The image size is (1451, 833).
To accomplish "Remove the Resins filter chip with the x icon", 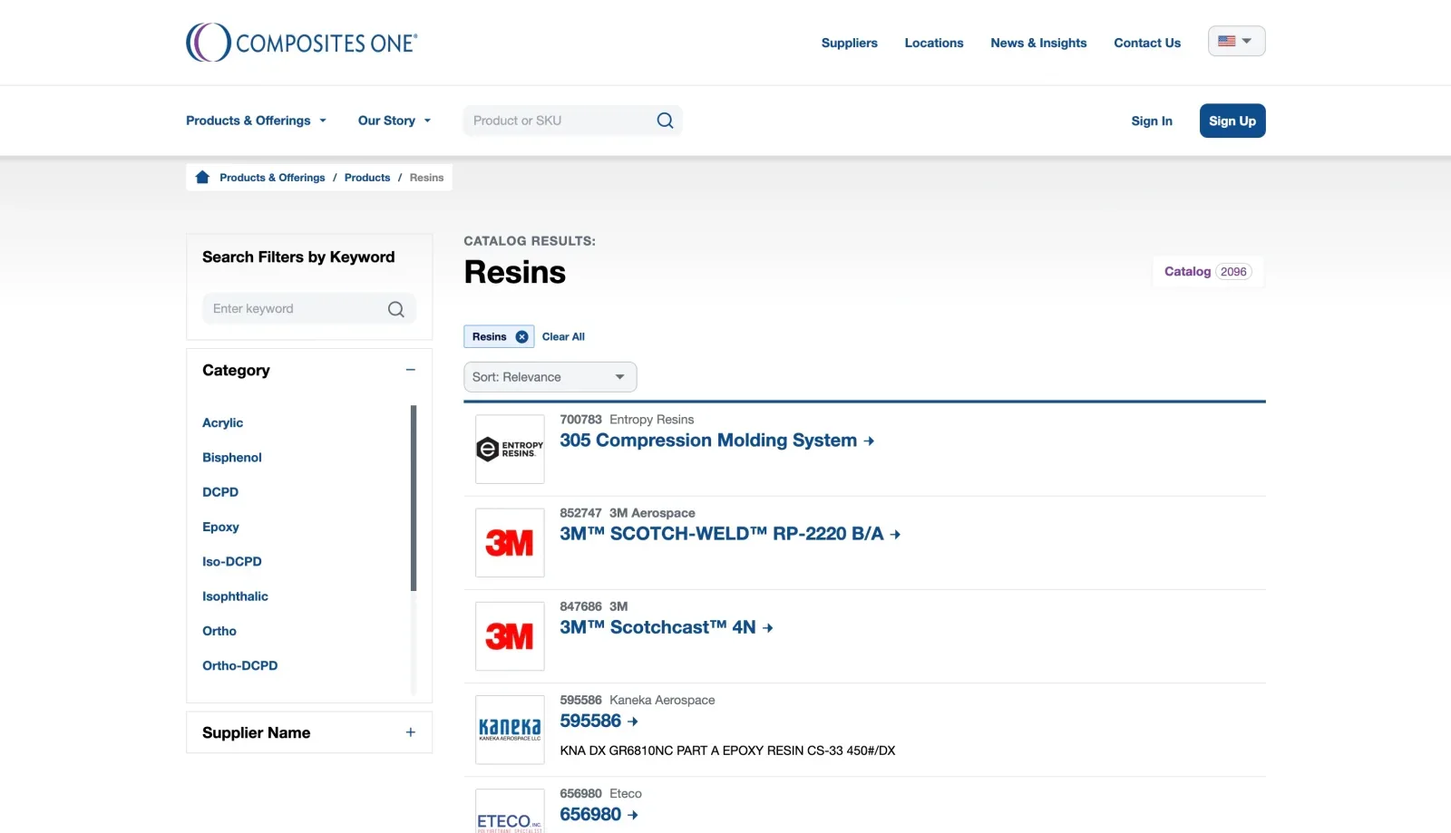I will click(x=521, y=336).
